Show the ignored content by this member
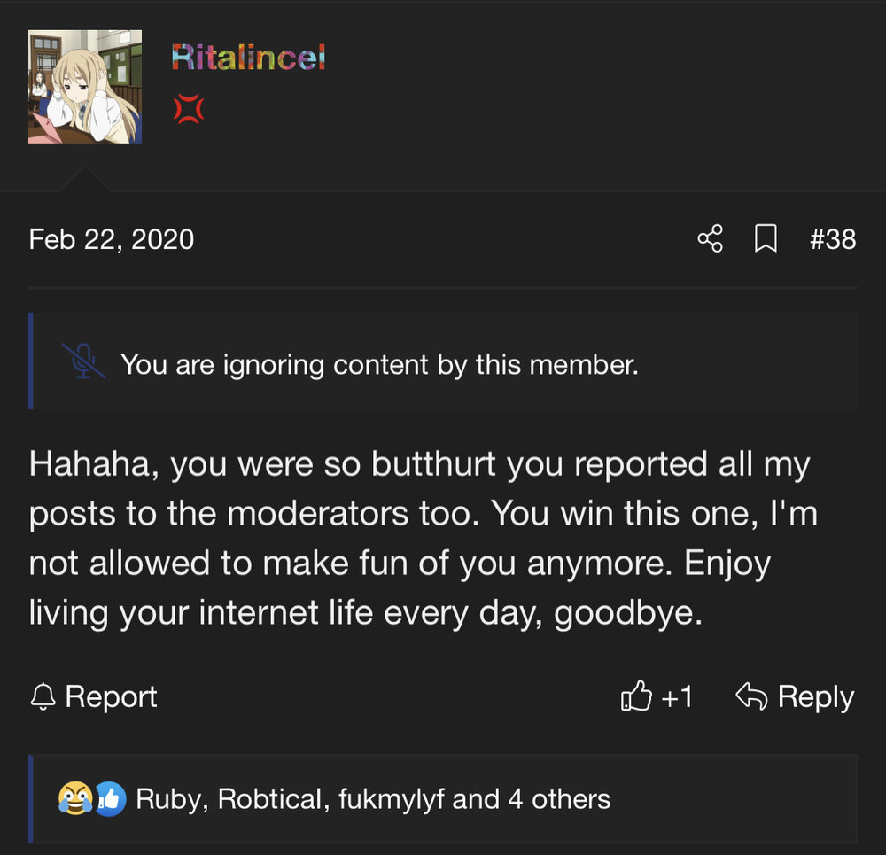 coord(379,364)
